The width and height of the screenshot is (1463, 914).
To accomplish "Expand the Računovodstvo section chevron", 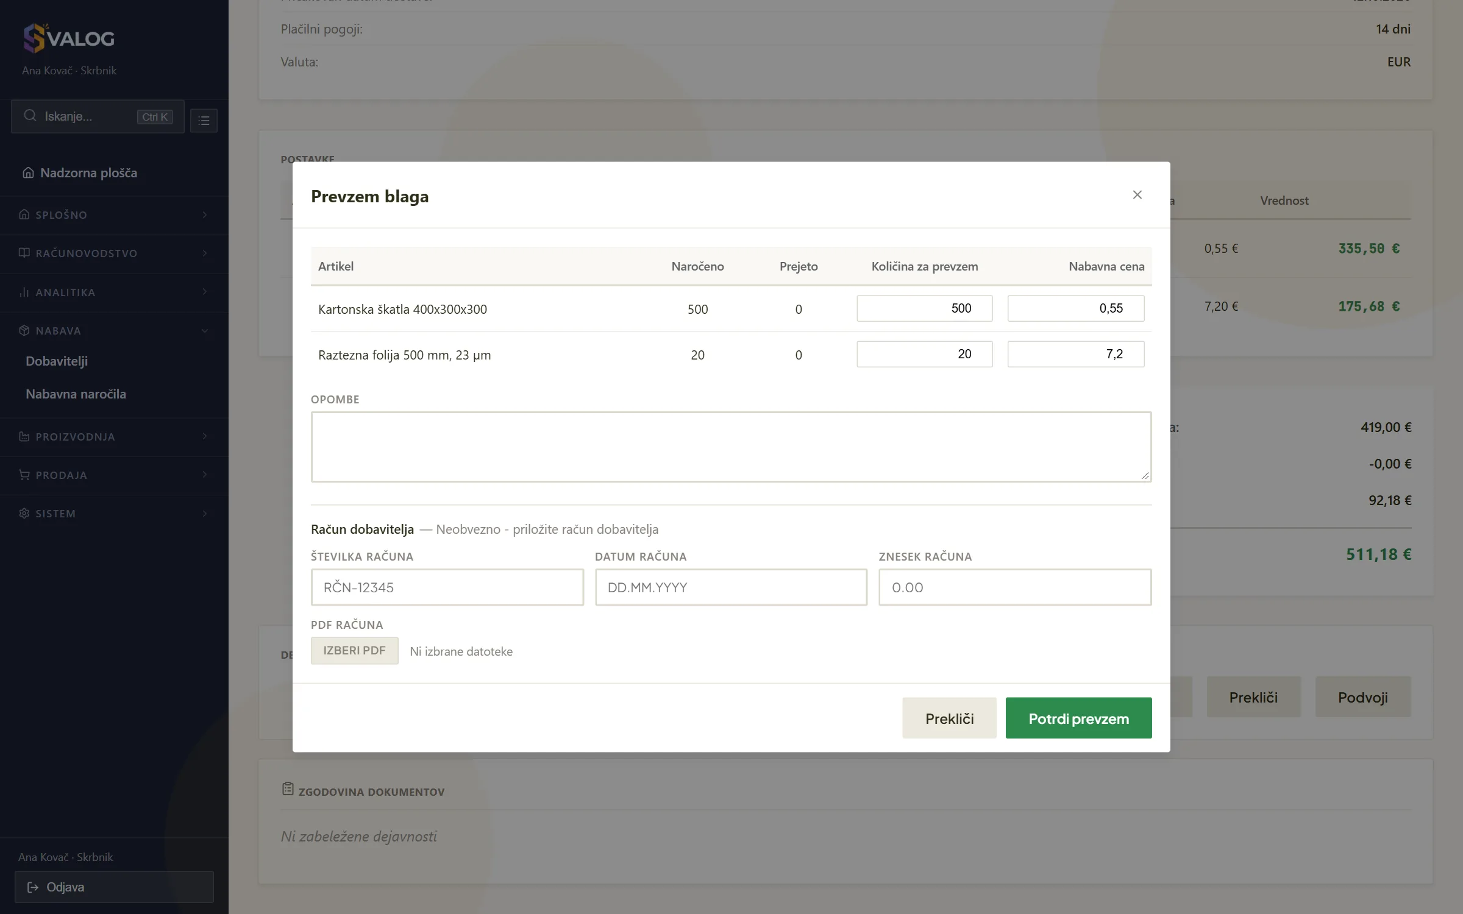I will point(205,253).
